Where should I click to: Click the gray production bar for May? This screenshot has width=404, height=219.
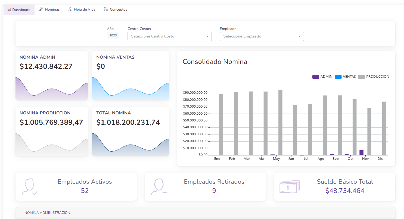click(280, 123)
